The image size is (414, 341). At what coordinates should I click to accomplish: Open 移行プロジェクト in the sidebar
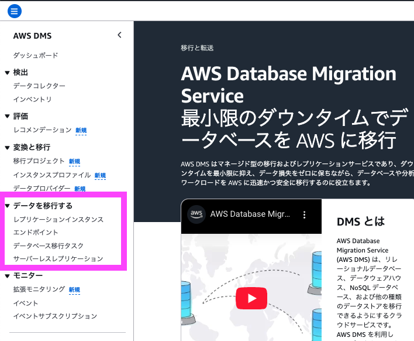click(x=39, y=161)
